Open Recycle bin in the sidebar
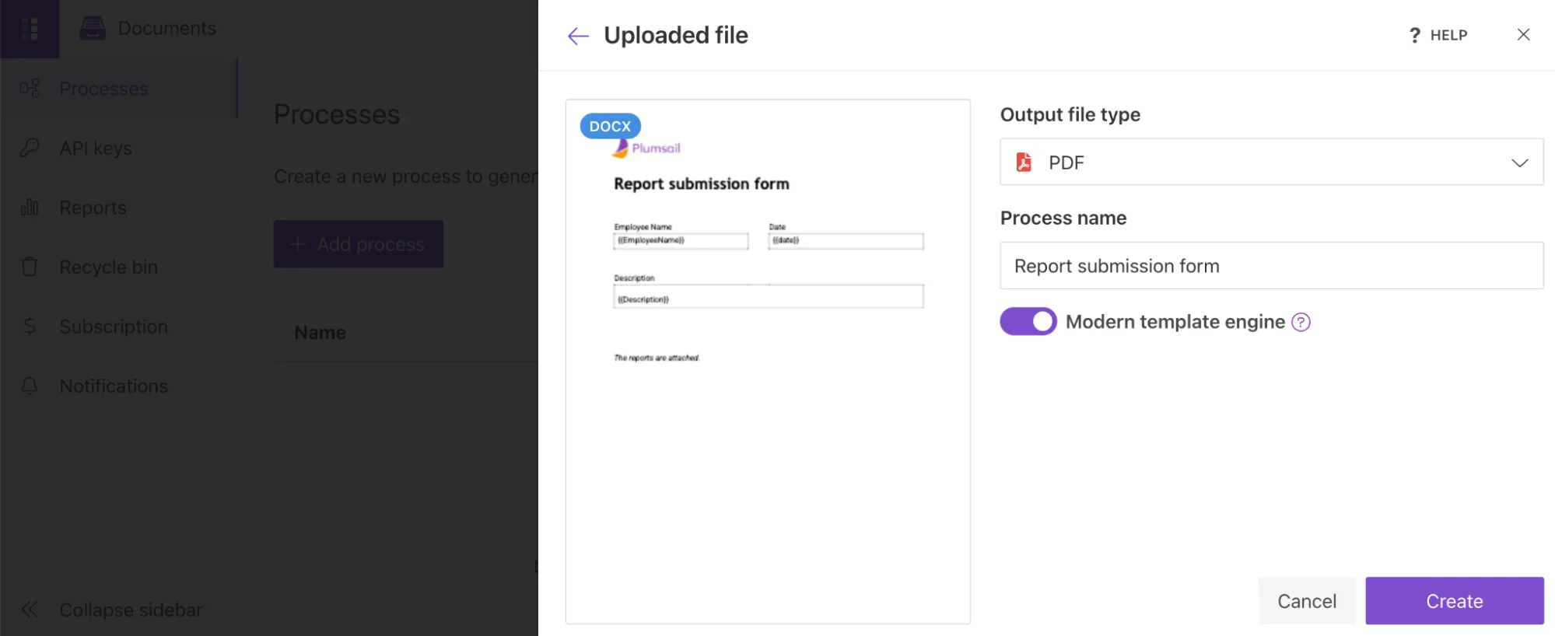 point(118,267)
